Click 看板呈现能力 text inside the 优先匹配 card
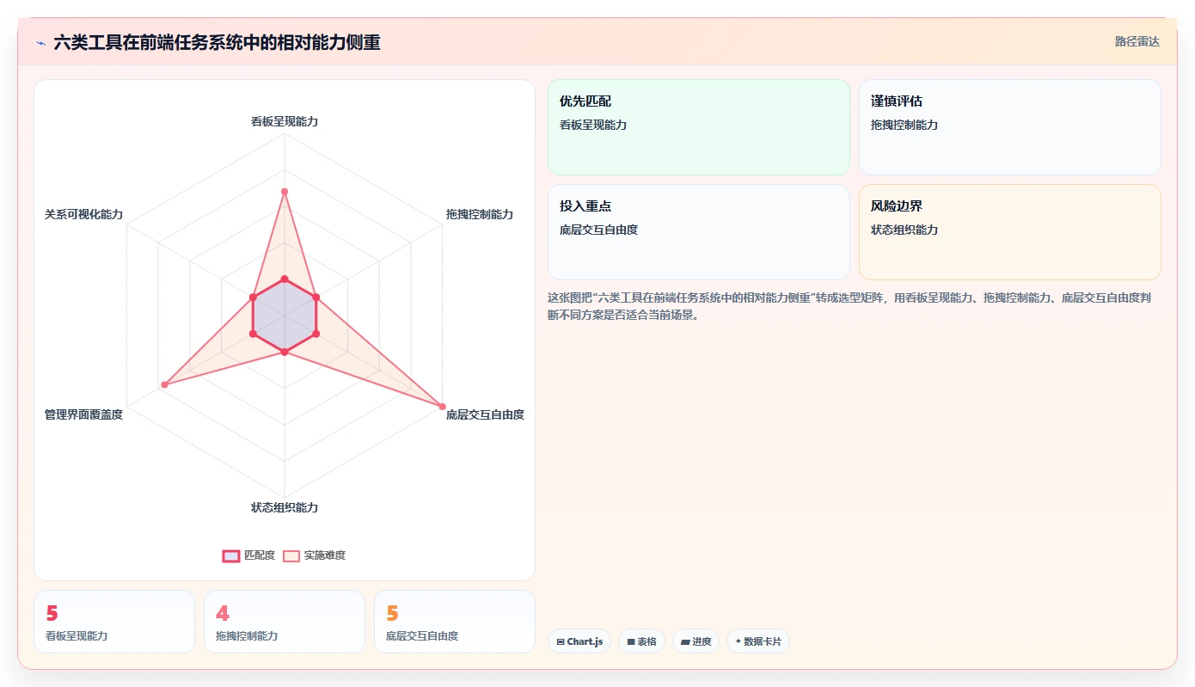Screen dimensions: 1195x687 [x=593, y=125]
